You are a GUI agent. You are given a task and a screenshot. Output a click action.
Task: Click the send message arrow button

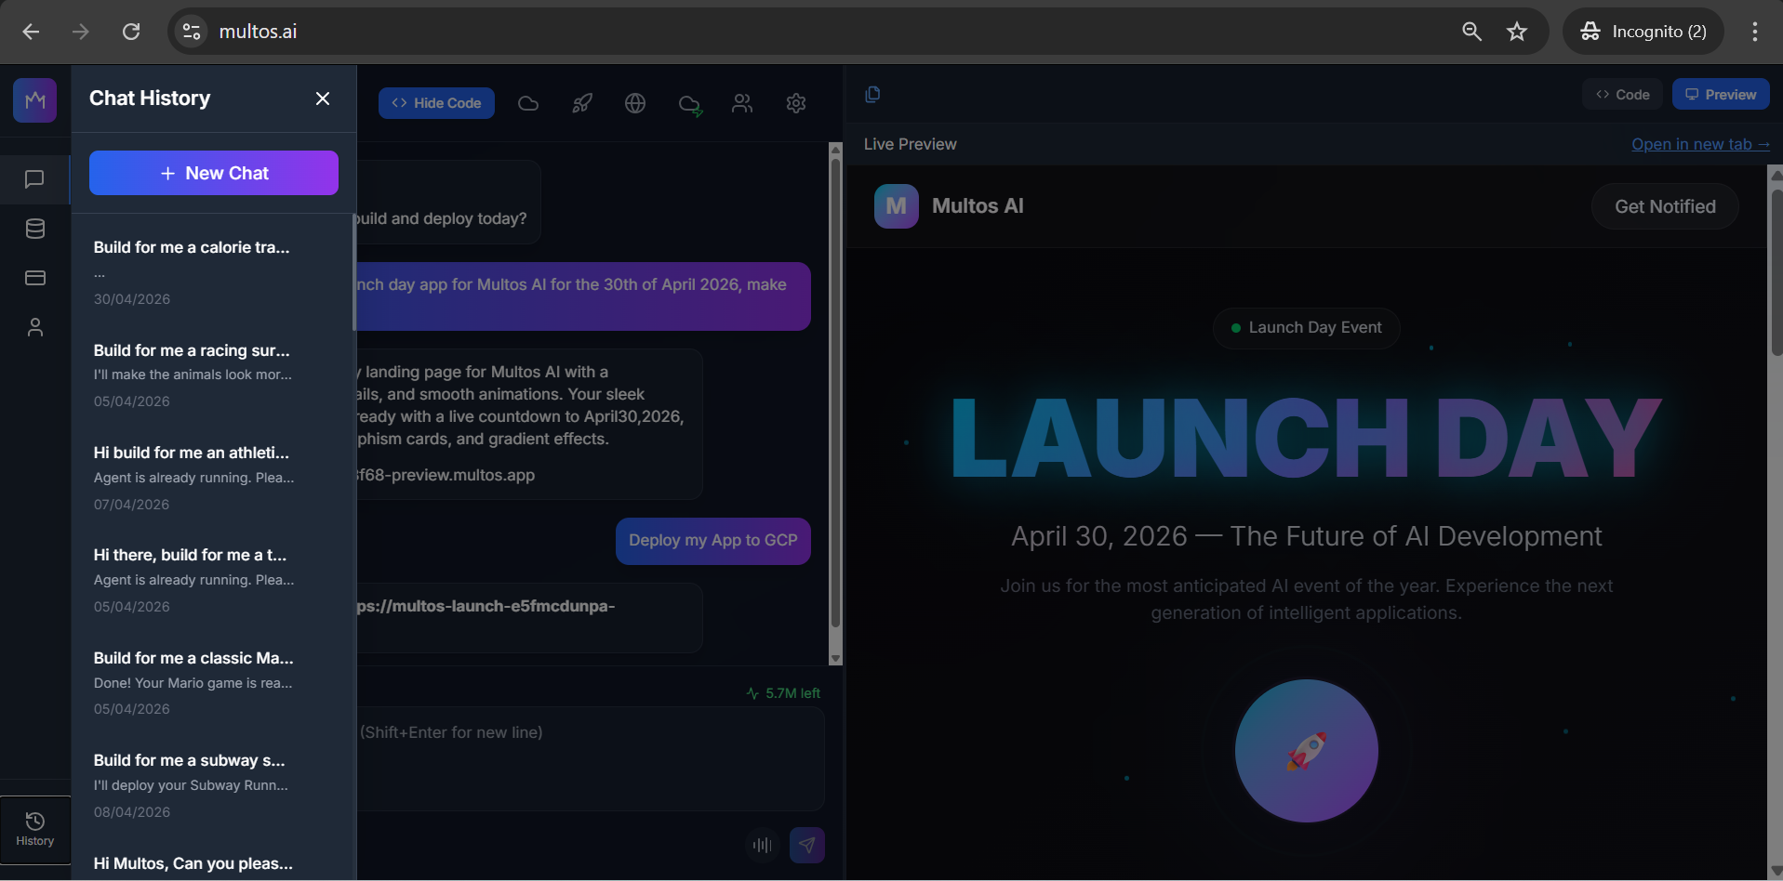point(807,845)
